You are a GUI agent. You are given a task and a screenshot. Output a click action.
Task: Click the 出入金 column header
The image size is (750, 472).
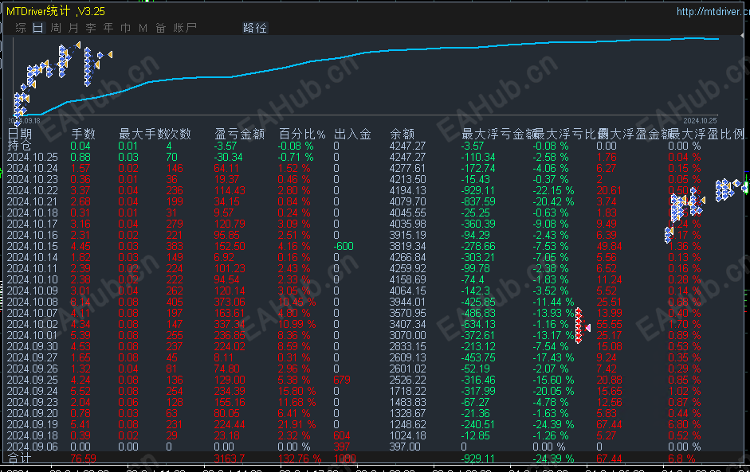[x=352, y=134]
